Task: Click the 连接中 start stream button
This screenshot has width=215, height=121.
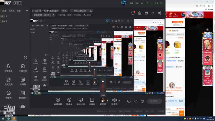Action: (x=154, y=101)
